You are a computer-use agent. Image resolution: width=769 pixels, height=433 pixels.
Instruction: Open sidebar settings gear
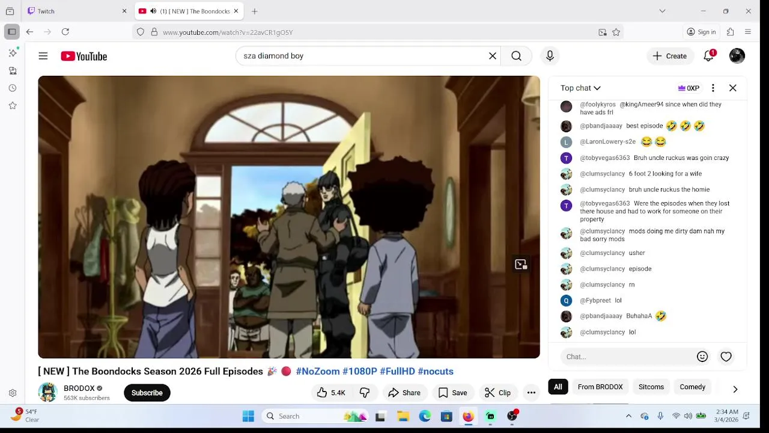13,393
